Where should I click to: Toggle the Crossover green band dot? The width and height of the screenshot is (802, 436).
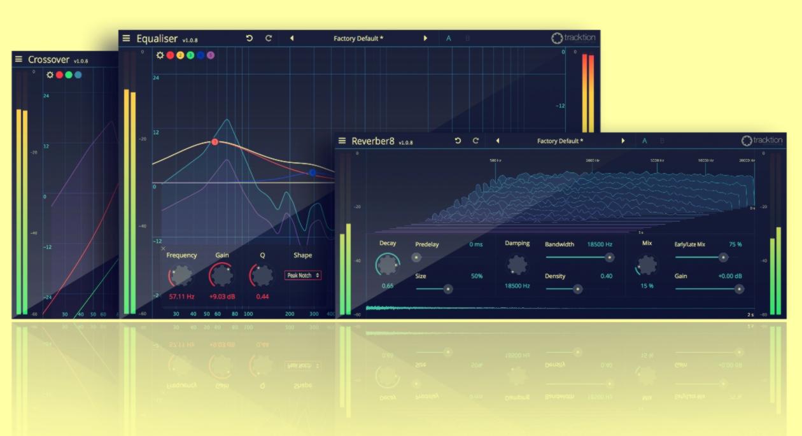point(69,74)
